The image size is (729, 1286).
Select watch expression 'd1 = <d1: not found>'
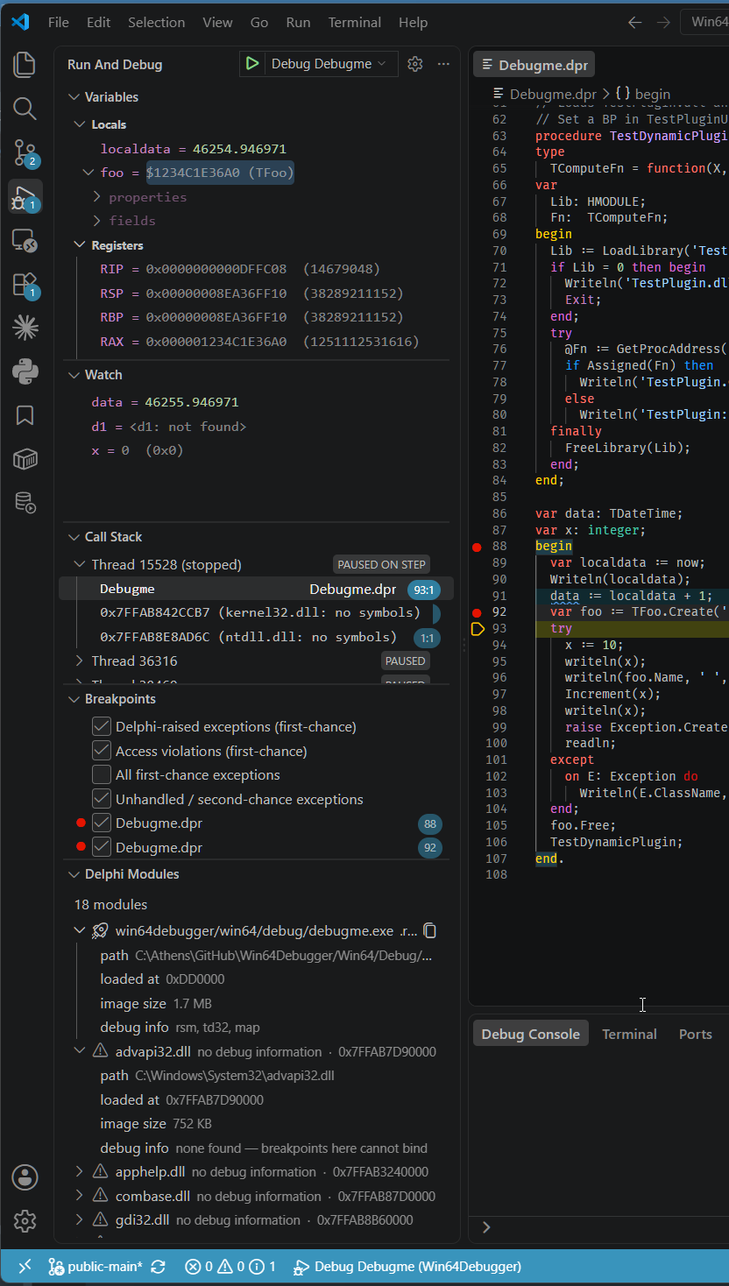click(256, 427)
